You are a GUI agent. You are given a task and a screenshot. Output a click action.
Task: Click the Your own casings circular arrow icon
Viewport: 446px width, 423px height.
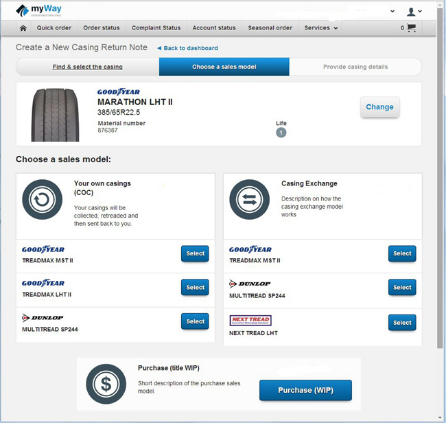pyautogui.click(x=43, y=200)
